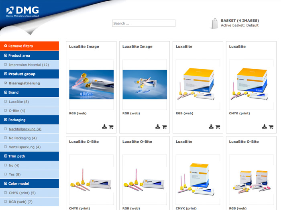Screen dimensions: 281x210
Task: Click the LuxaBite O-Bite title above two-boxes image
Action: click(244, 142)
